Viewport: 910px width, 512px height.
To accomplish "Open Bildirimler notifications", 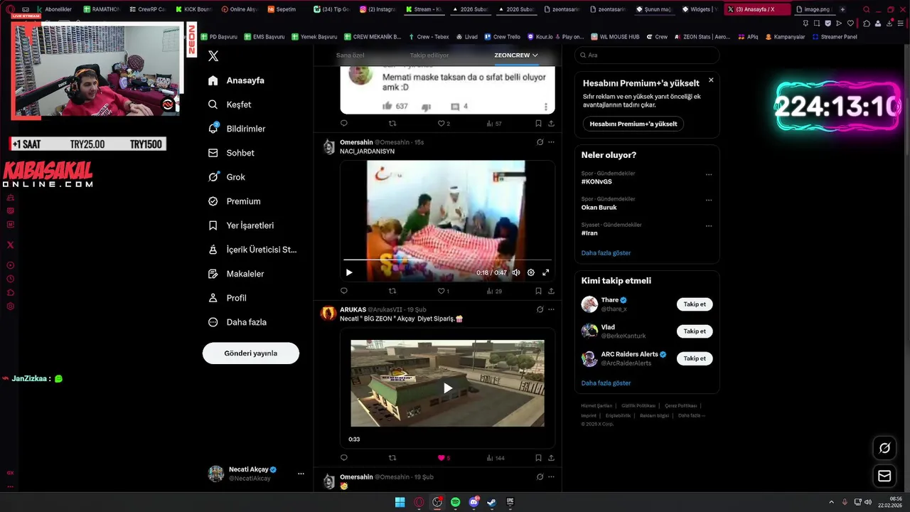I will click(237, 129).
